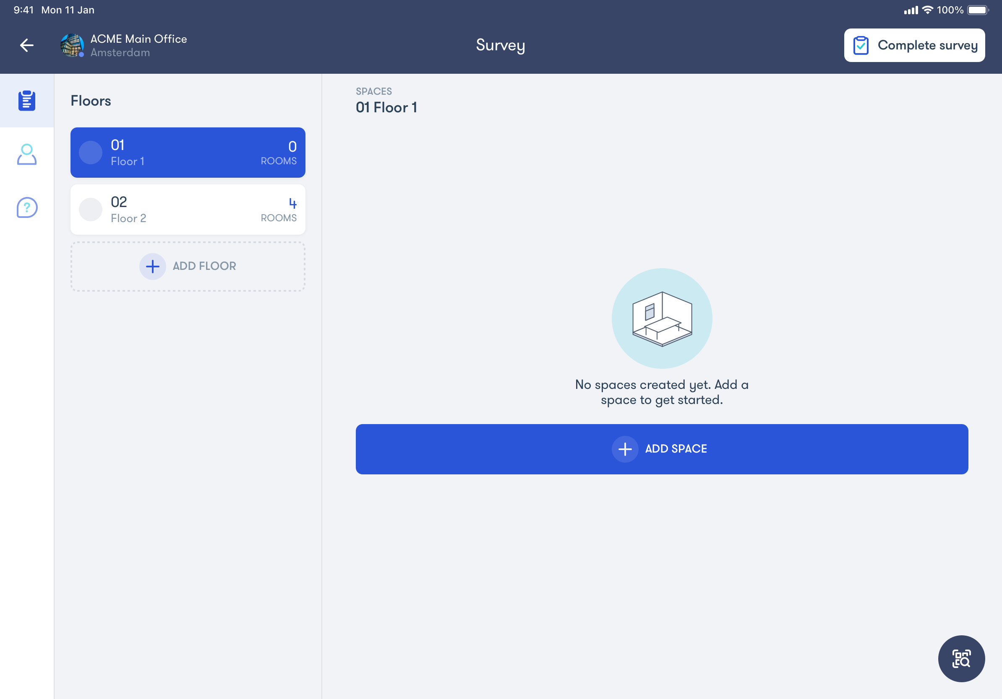Screen dimensions: 1002x699
Task: Click the plus icon in Add Space
Action: 625,449
